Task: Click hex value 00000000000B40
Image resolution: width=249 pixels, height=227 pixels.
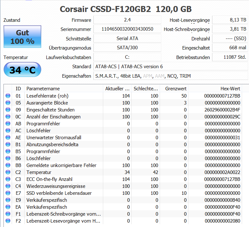Action: (x=222, y=200)
